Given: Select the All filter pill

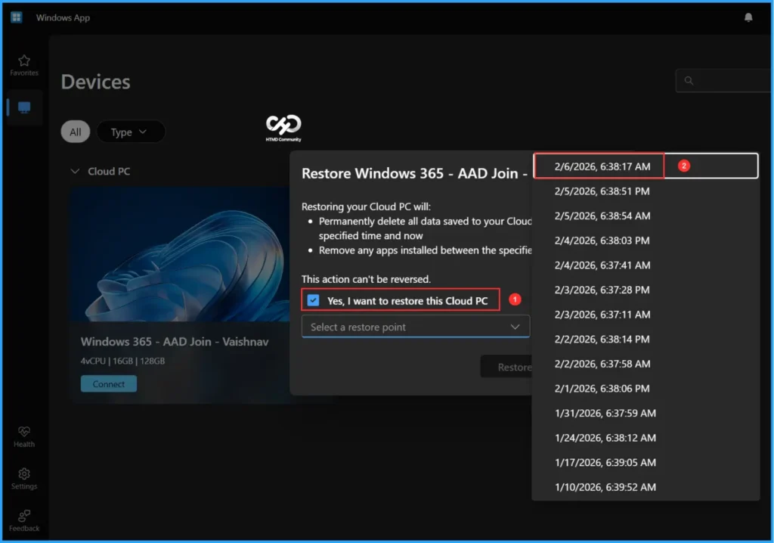Looking at the screenshot, I should point(75,131).
